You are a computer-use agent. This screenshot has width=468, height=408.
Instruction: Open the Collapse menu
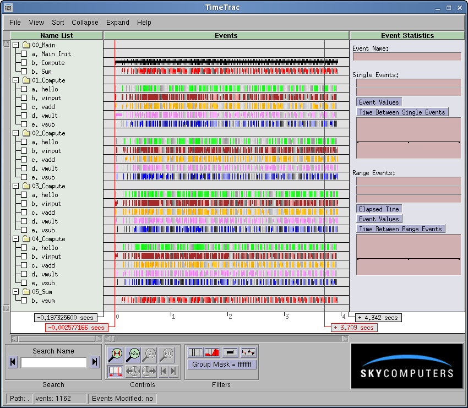coord(85,23)
